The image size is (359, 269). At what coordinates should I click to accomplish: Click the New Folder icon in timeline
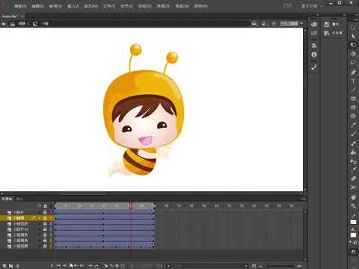[11, 266]
